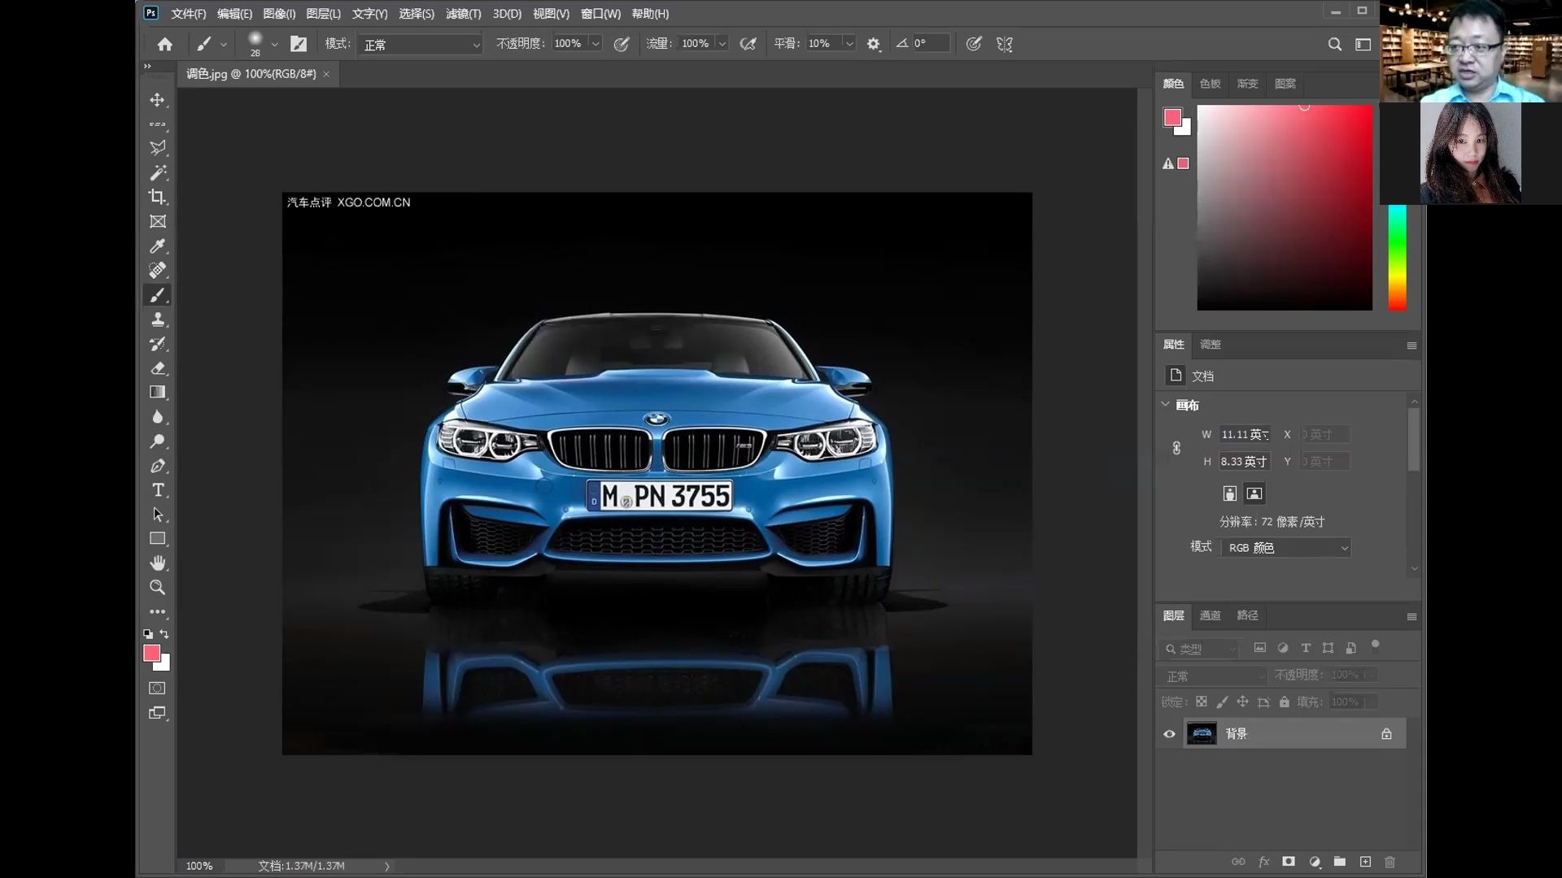Select the Eyedropper tool
The height and width of the screenshot is (878, 1562).
[157, 246]
